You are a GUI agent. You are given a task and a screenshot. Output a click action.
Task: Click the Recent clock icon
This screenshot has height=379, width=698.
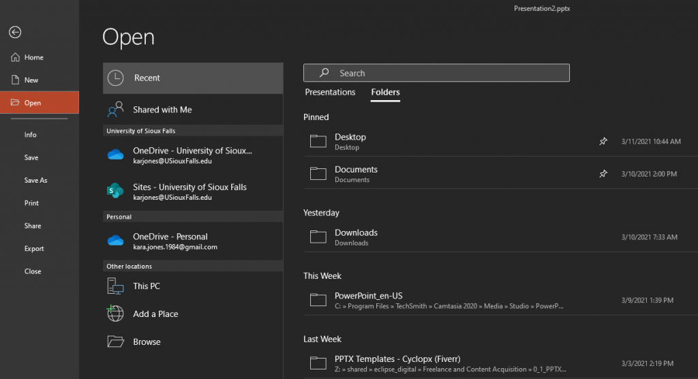(x=116, y=78)
